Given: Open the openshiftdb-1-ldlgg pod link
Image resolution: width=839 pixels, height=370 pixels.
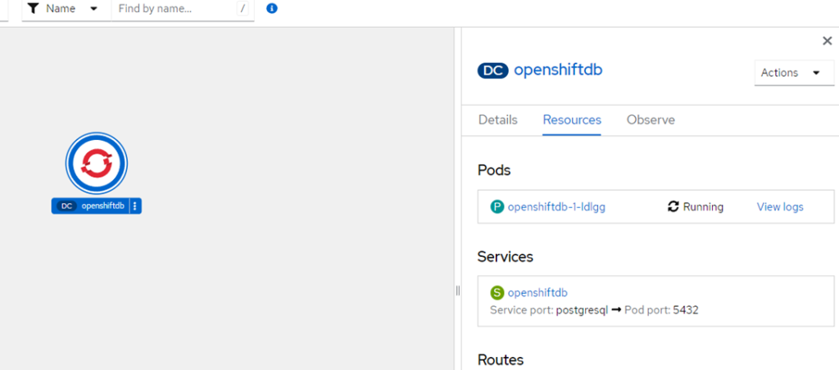Looking at the screenshot, I should pyautogui.click(x=556, y=207).
